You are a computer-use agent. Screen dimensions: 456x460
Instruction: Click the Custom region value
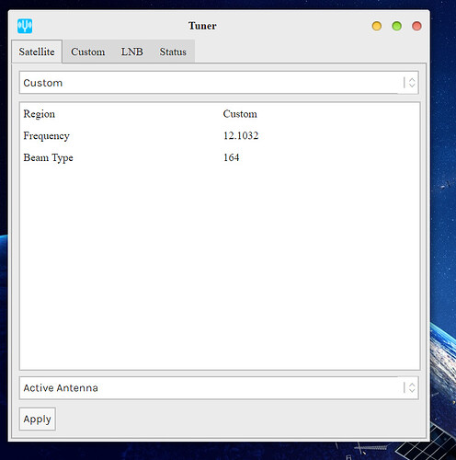click(x=240, y=114)
